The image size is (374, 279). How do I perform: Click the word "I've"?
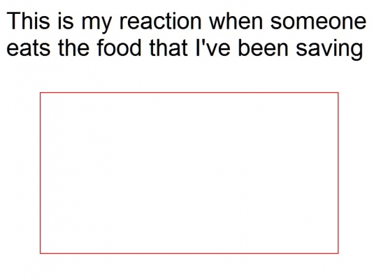pyautogui.click(x=213, y=47)
